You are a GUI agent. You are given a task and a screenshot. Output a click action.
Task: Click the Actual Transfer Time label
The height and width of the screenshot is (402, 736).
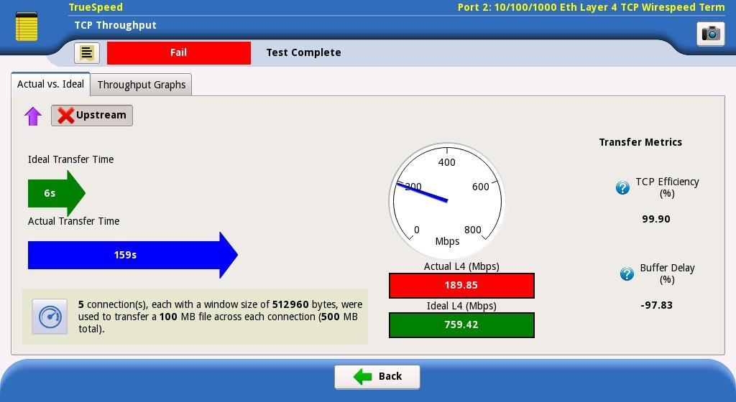pos(74,221)
